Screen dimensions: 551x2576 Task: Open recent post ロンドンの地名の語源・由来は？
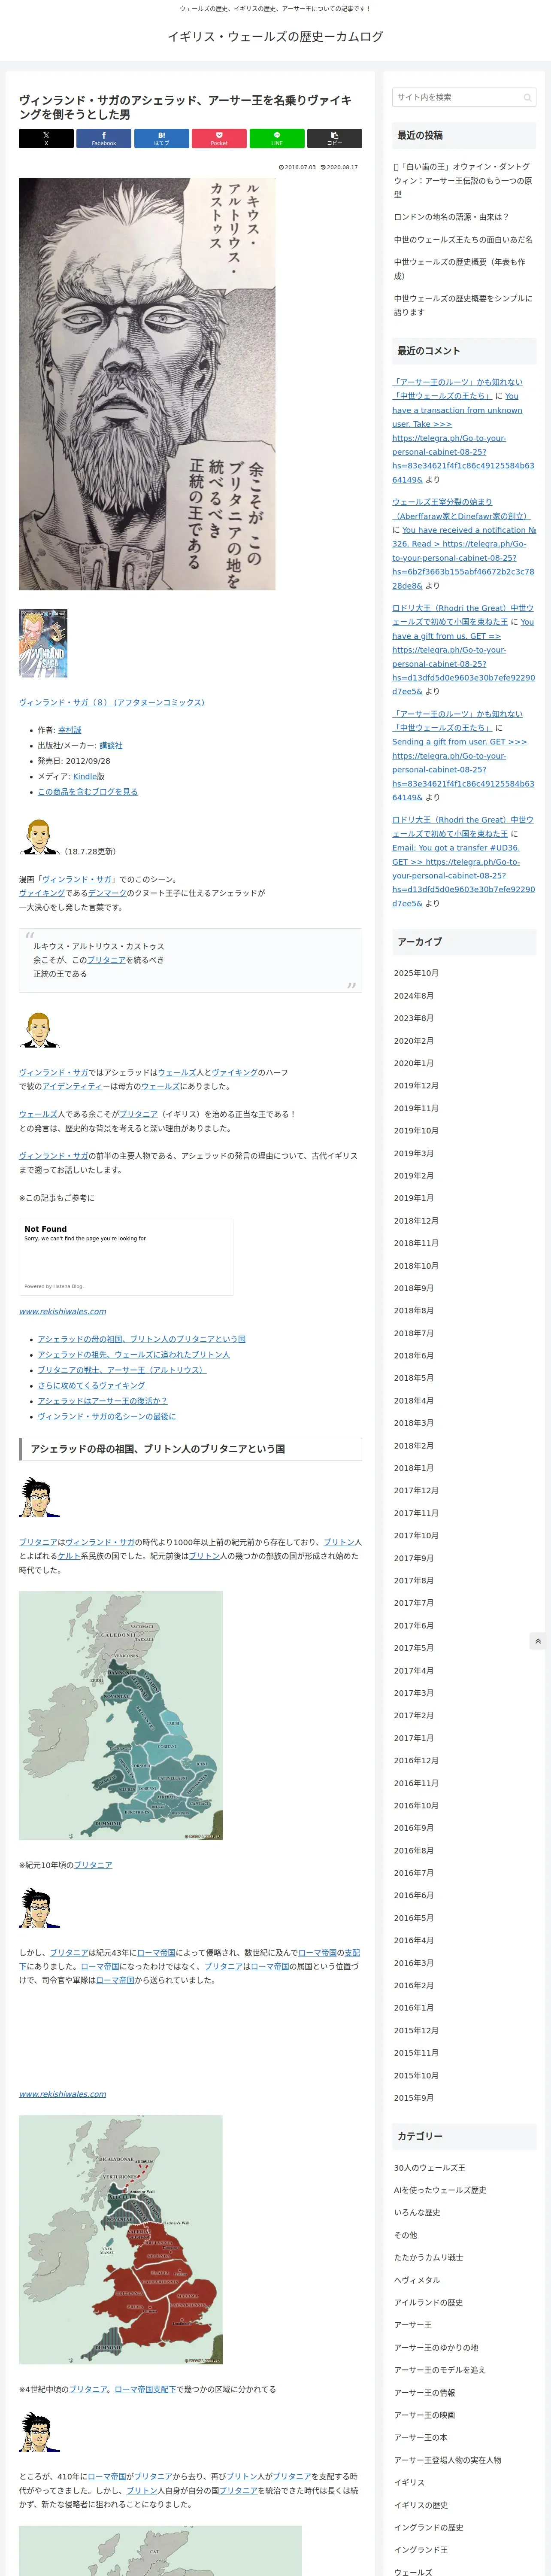(451, 217)
